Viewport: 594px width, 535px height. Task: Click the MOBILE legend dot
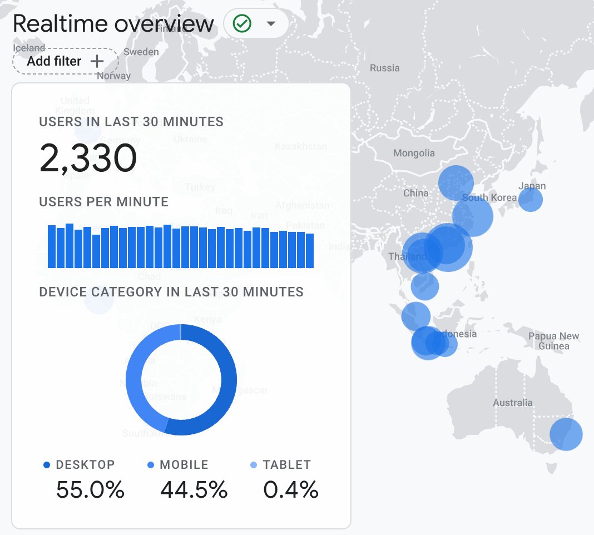tap(151, 465)
